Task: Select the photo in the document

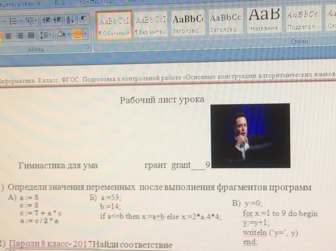Action: tap(250, 136)
